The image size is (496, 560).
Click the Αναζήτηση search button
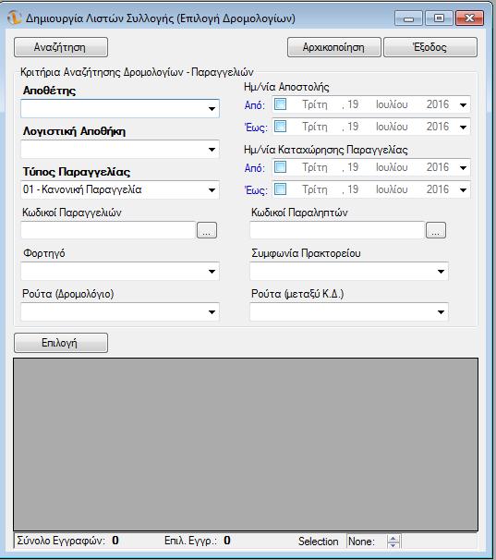point(61,47)
